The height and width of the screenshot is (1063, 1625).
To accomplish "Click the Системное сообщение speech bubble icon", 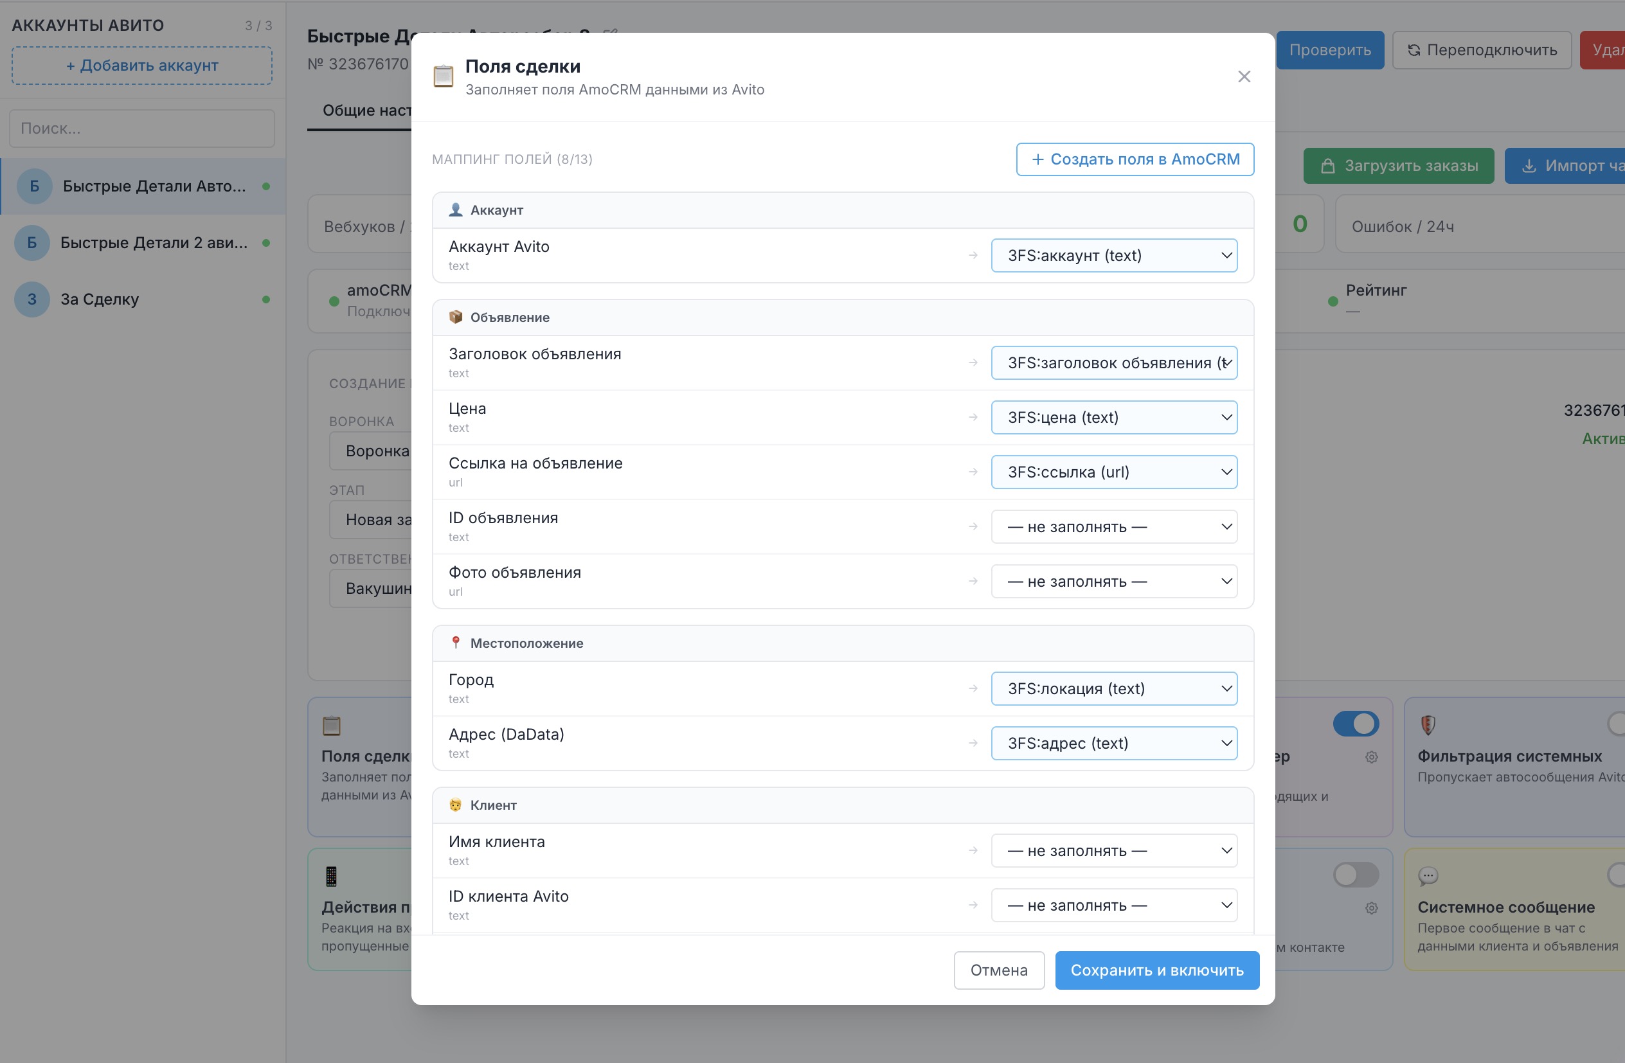I will coord(1428,875).
